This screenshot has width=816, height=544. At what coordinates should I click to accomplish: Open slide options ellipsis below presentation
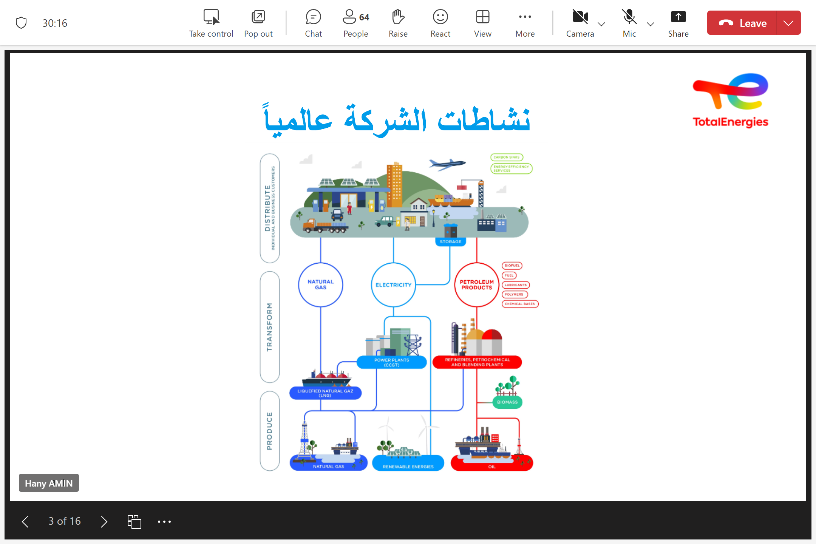[164, 522]
